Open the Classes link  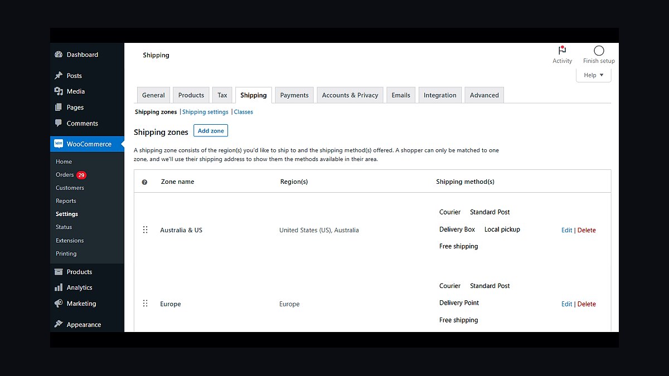(x=244, y=112)
